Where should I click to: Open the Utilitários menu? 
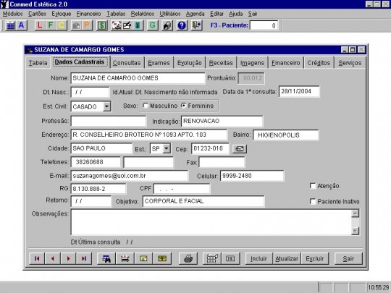170,14
